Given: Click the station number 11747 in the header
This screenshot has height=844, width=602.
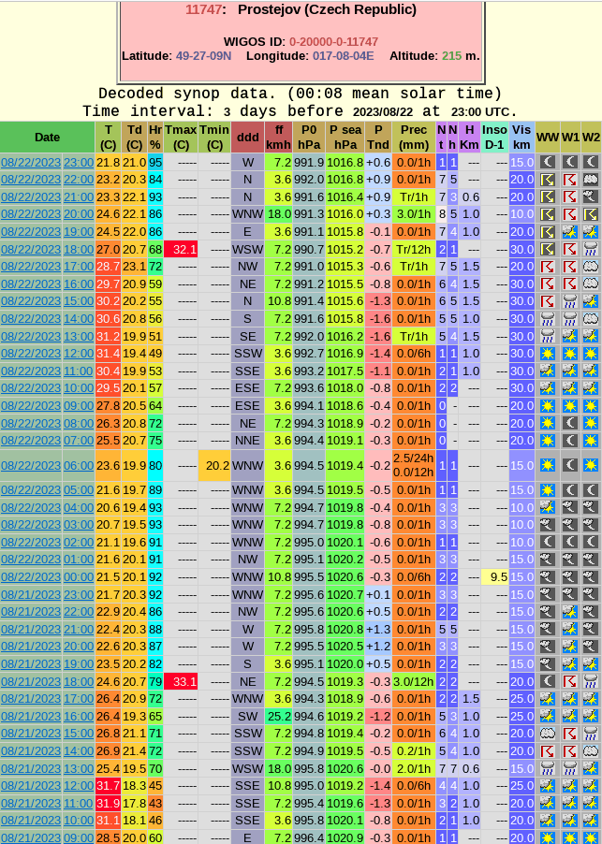Looking at the screenshot, I should (x=203, y=9).
